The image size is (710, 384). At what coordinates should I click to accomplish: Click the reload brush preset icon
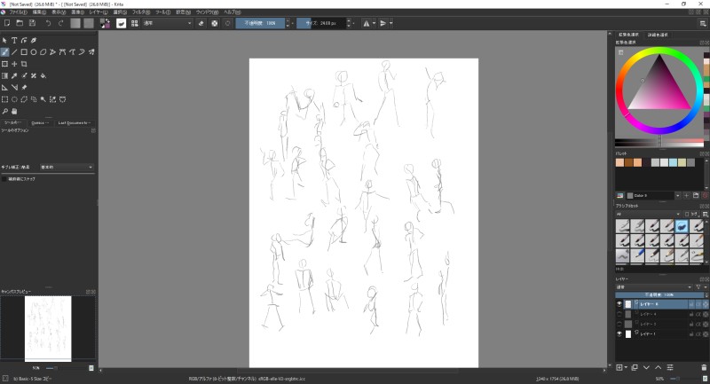[228, 23]
